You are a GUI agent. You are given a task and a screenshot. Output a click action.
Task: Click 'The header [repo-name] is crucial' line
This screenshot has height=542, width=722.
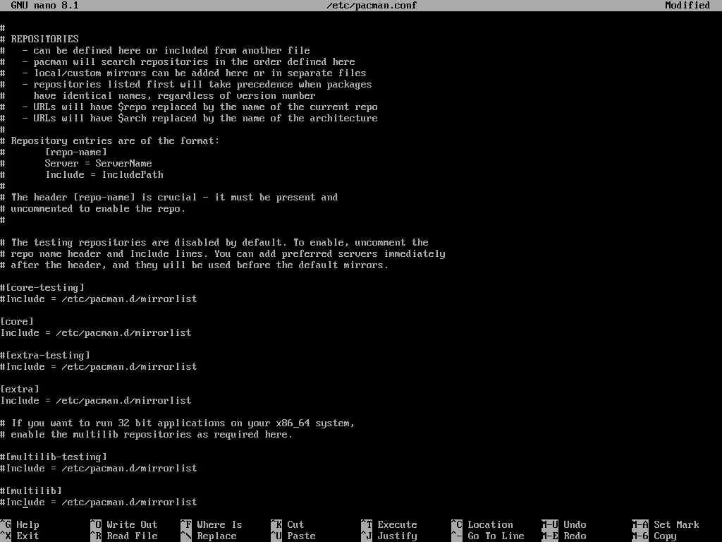coord(169,198)
